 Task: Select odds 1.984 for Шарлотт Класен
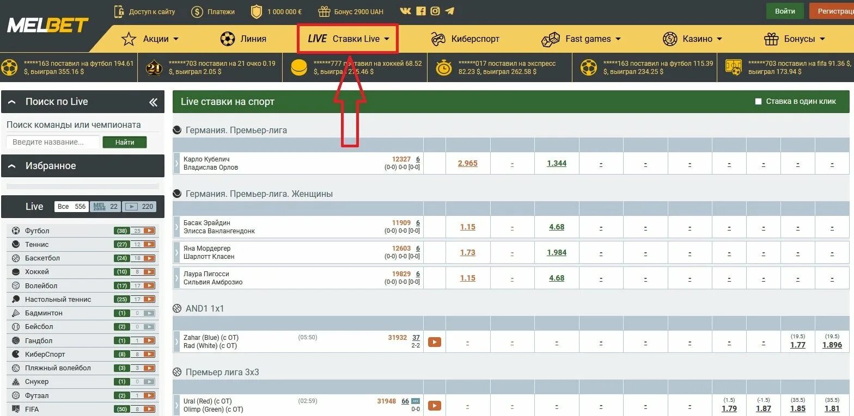click(x=557, y=252)
